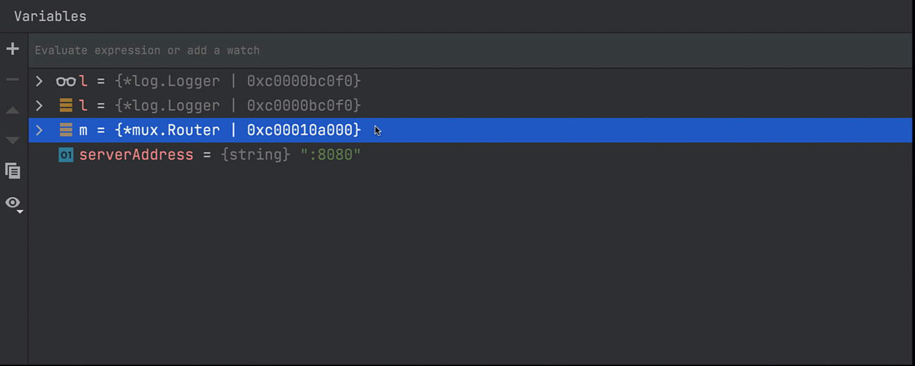This screenshot has height=366, width=915.
Task: Click the ":8080" string value
Action: (331, 155)
